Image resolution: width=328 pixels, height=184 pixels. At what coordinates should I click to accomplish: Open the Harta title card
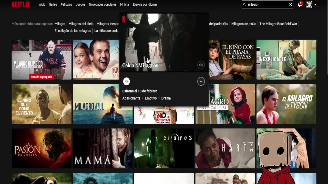225,148
